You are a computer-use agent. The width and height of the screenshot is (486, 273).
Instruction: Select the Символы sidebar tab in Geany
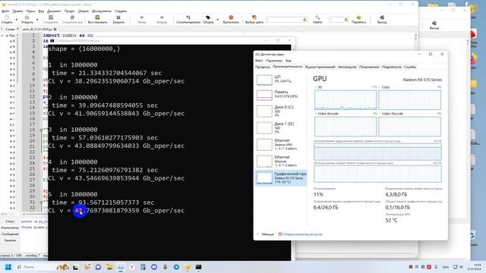(10, 29)
